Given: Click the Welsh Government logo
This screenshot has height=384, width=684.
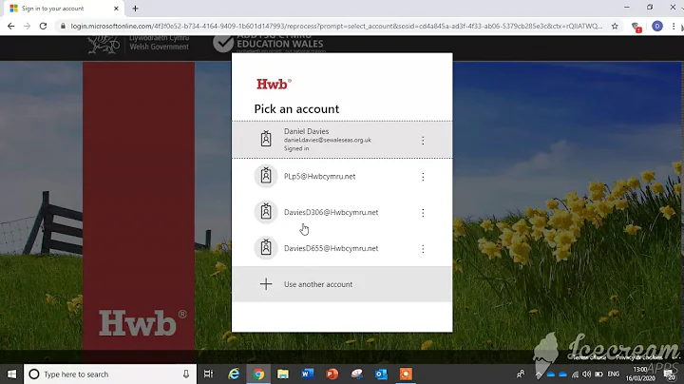Looking at the screenshot, I should (138, 45).
